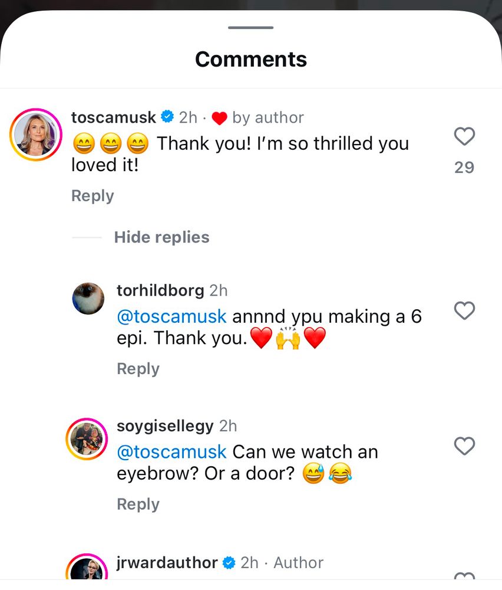Viewport: 502px width, 590px height.
Task: Open jrwardauthor username link
Action: [167, 562]
